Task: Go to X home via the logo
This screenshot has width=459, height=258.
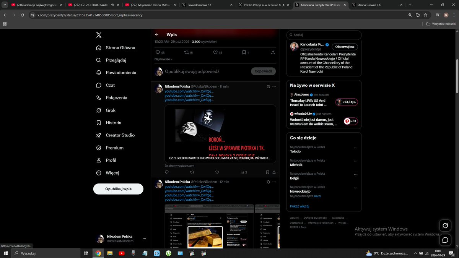Action: (x=99, y=35)
